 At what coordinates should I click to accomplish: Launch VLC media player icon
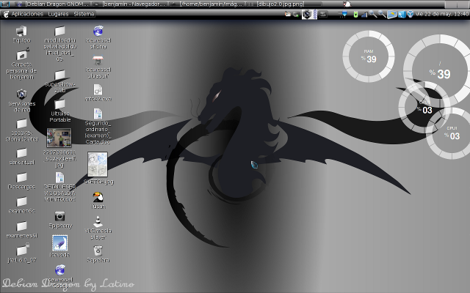[x=98, y=221]
